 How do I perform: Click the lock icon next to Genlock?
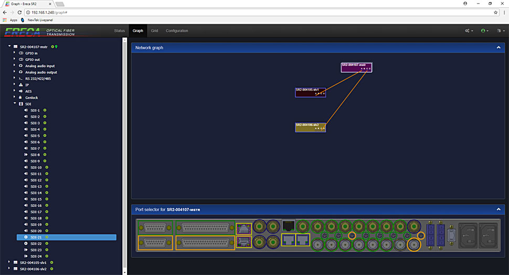[20, 97]
